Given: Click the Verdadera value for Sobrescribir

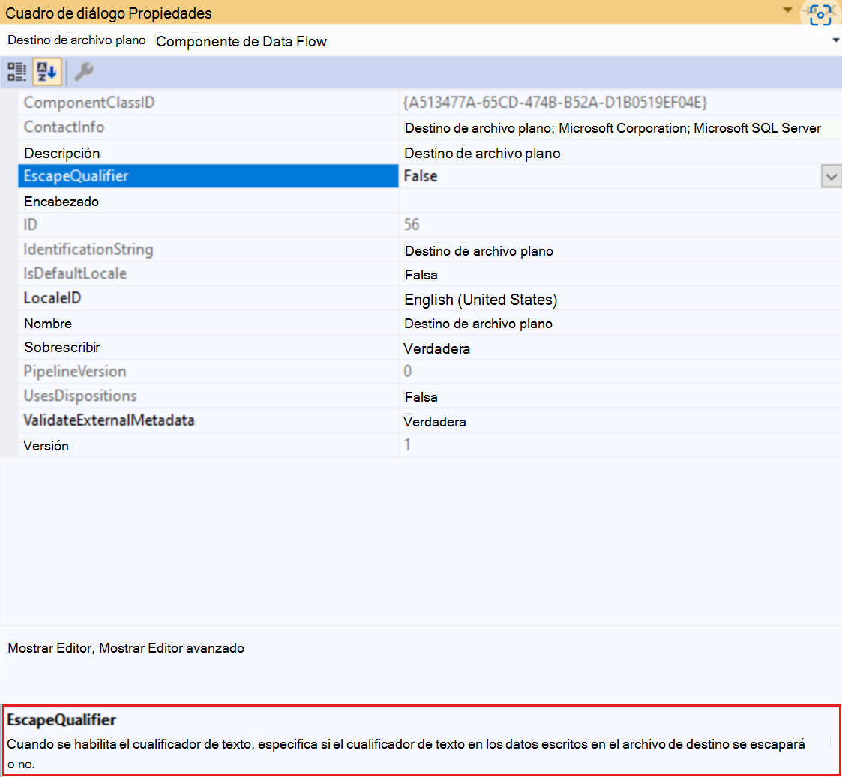Looking at the screenshot, I should (x=436, y=349).
